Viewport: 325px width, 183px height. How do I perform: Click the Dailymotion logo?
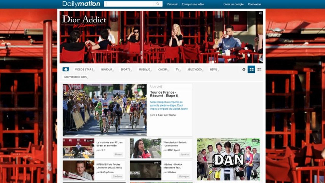81,4
